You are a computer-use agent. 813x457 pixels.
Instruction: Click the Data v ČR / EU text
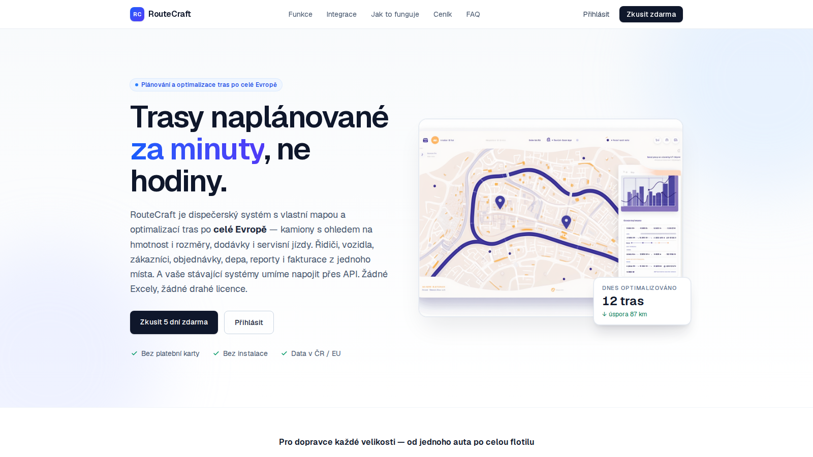[316, 353]
